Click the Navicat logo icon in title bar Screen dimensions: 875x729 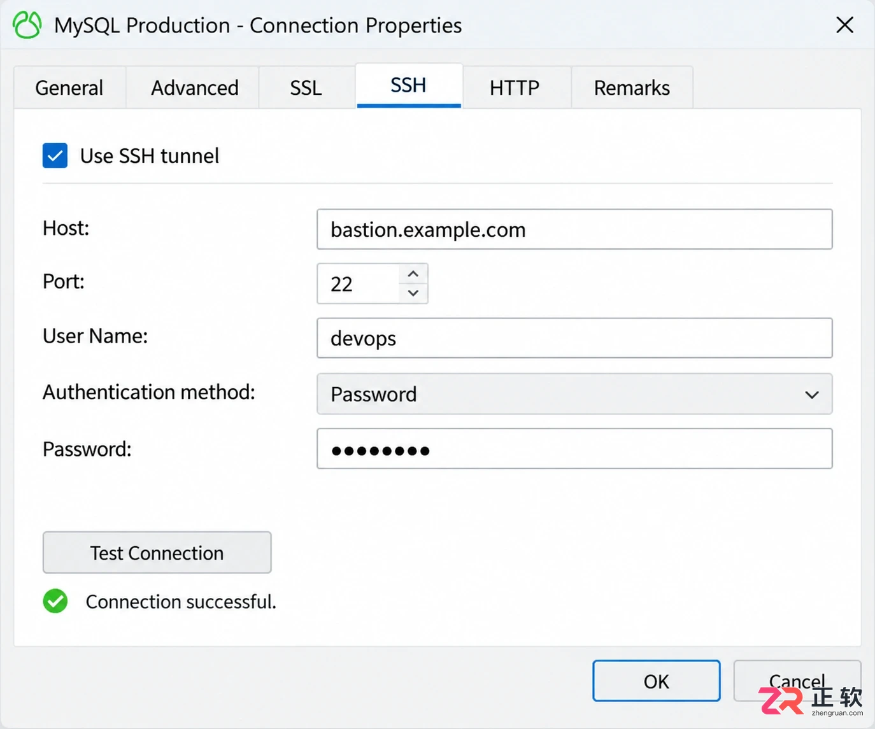click(27, 25)
